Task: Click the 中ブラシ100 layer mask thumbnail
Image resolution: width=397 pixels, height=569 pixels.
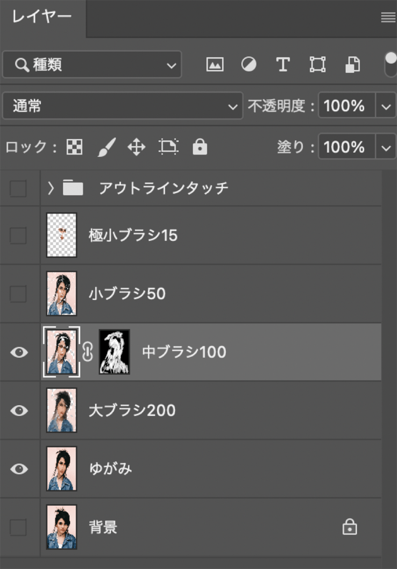Action: tap(114, 352)
